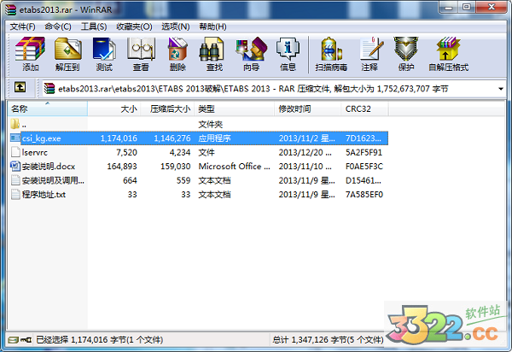Click CRC32 value F0AE5F3C
Screen dimensions: 512x352
[x=364, y=167]
